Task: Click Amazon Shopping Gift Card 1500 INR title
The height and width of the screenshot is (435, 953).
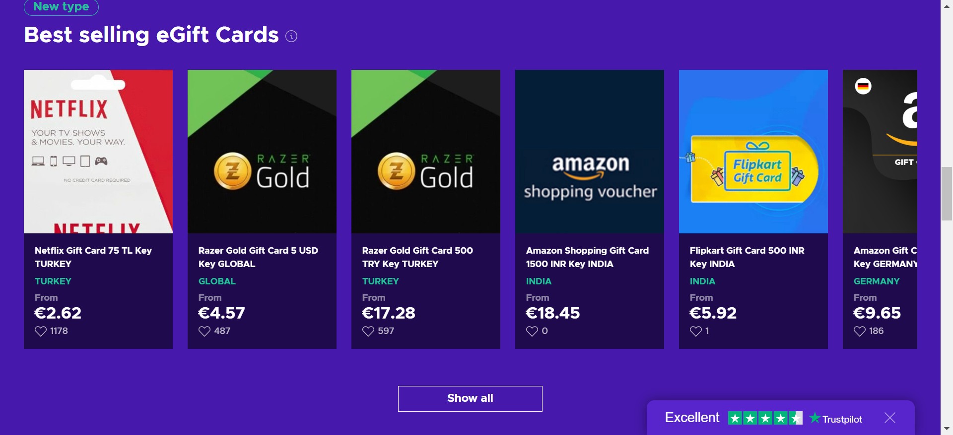Action: 587,257
